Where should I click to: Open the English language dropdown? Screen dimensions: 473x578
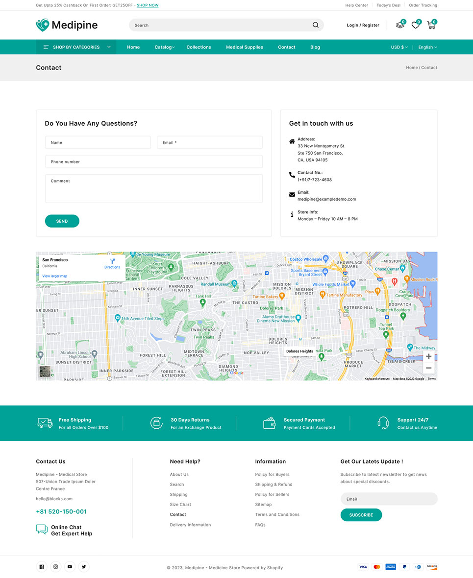[427, 47]
